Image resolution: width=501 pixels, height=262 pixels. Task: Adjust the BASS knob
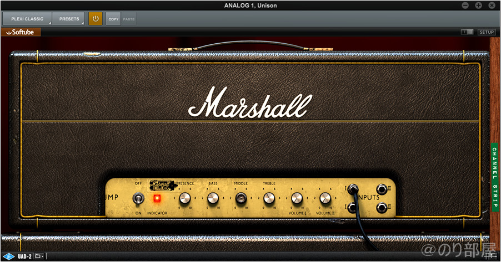point(213,198)
